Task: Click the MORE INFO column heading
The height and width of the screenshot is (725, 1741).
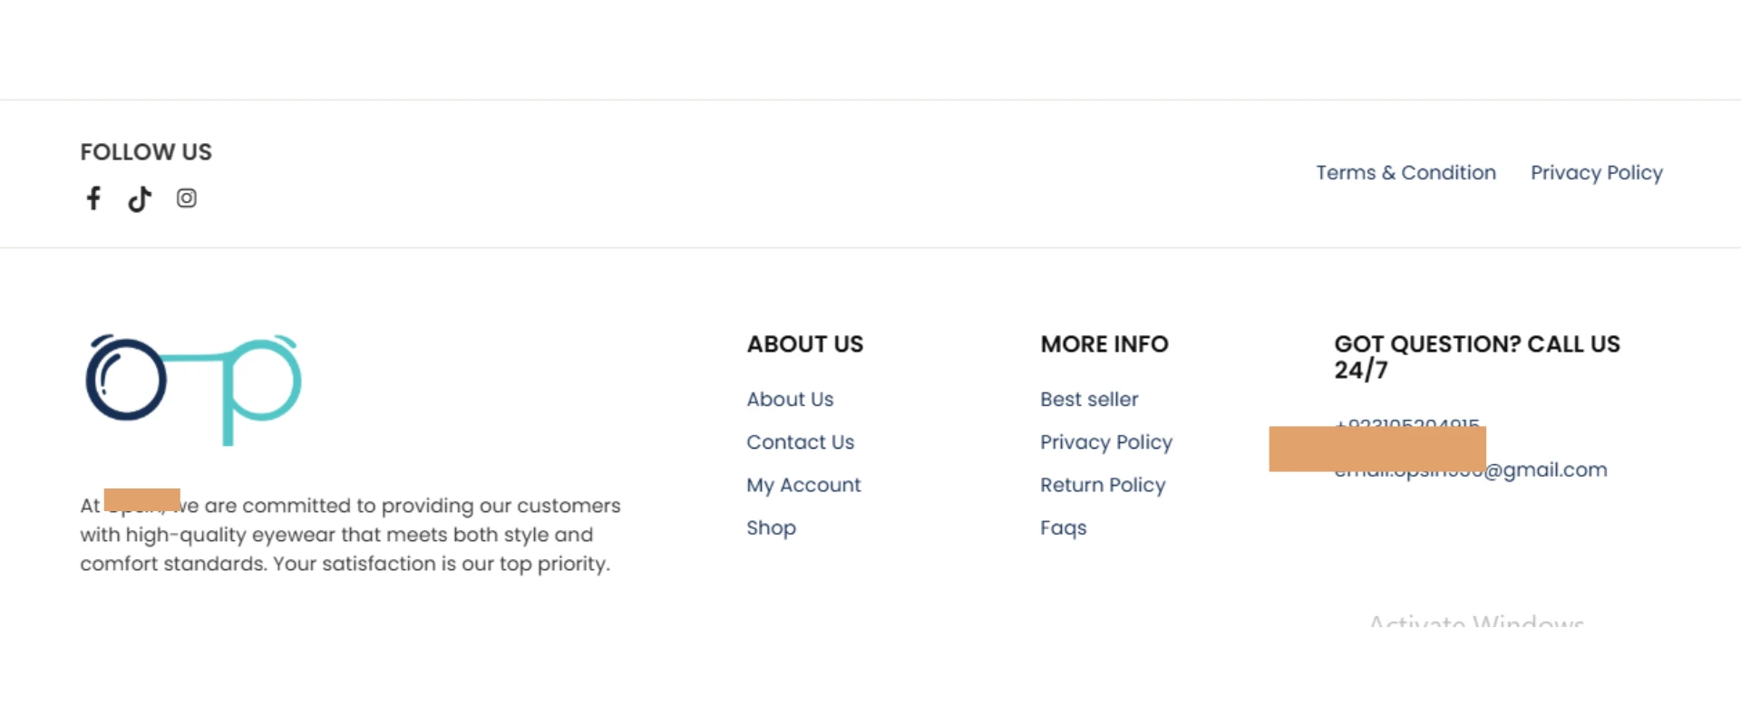Action: 1104,344
